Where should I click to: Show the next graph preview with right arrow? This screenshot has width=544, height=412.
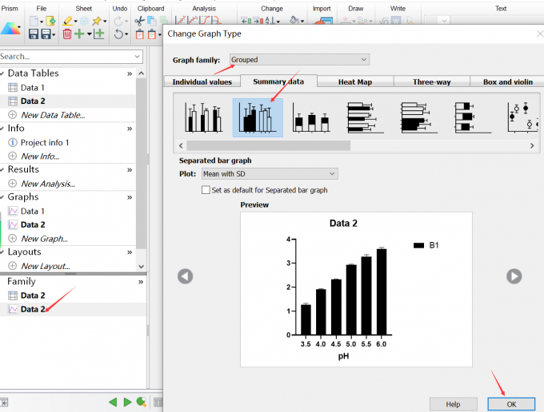click(x=514, y=276)
